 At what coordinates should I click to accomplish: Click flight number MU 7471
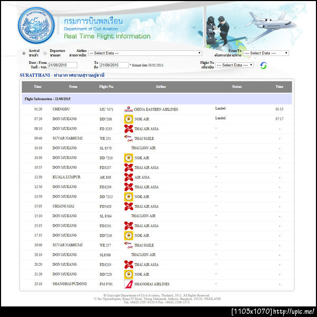[x=106, y=109]
